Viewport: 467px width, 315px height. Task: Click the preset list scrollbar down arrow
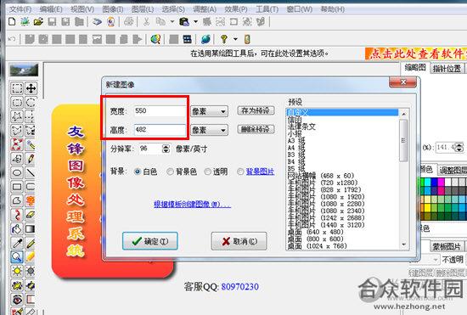click(404, 245)
